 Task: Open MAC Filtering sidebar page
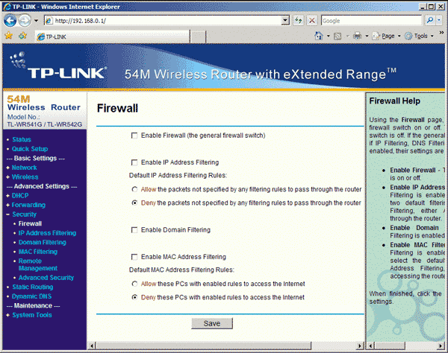point(38,252)
